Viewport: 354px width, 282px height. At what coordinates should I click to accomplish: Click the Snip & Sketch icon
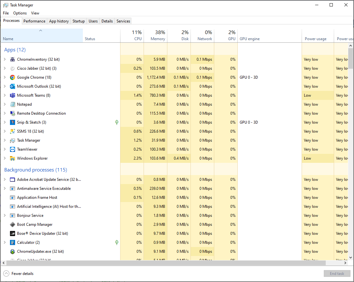pos(13,122)
